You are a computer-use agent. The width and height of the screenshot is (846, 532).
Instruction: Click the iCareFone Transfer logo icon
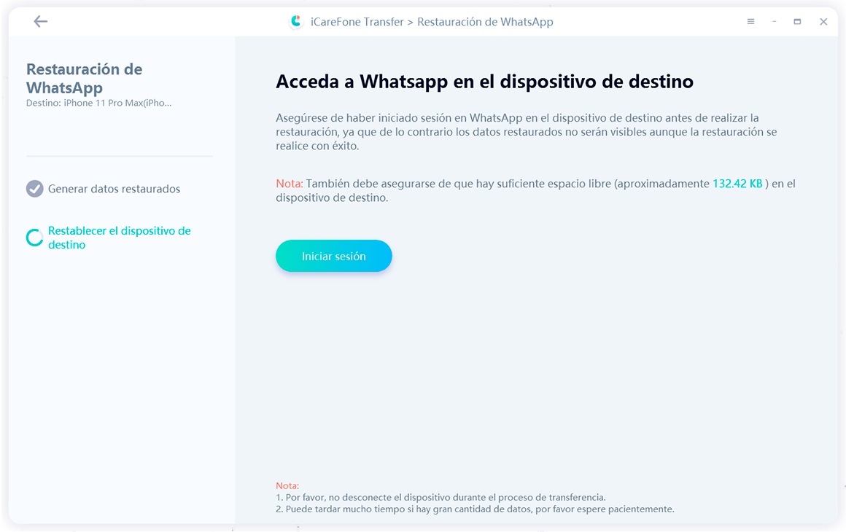tap(295, 22)
